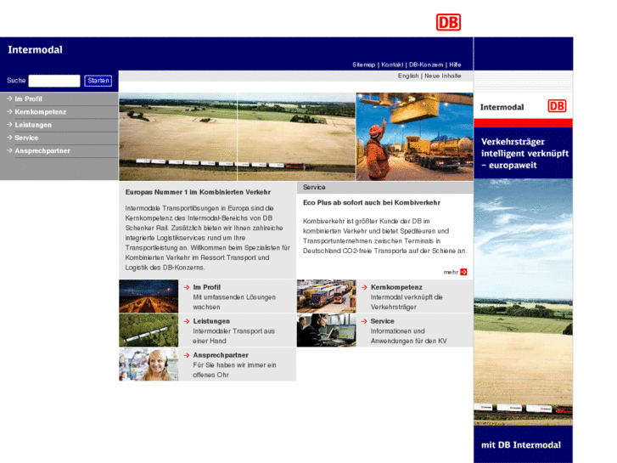The image size is (617, 463).
Task: Click Für Sie haben wir immer ein offenes Ohr
Action: pyautogui.click(x=234, y=370)
